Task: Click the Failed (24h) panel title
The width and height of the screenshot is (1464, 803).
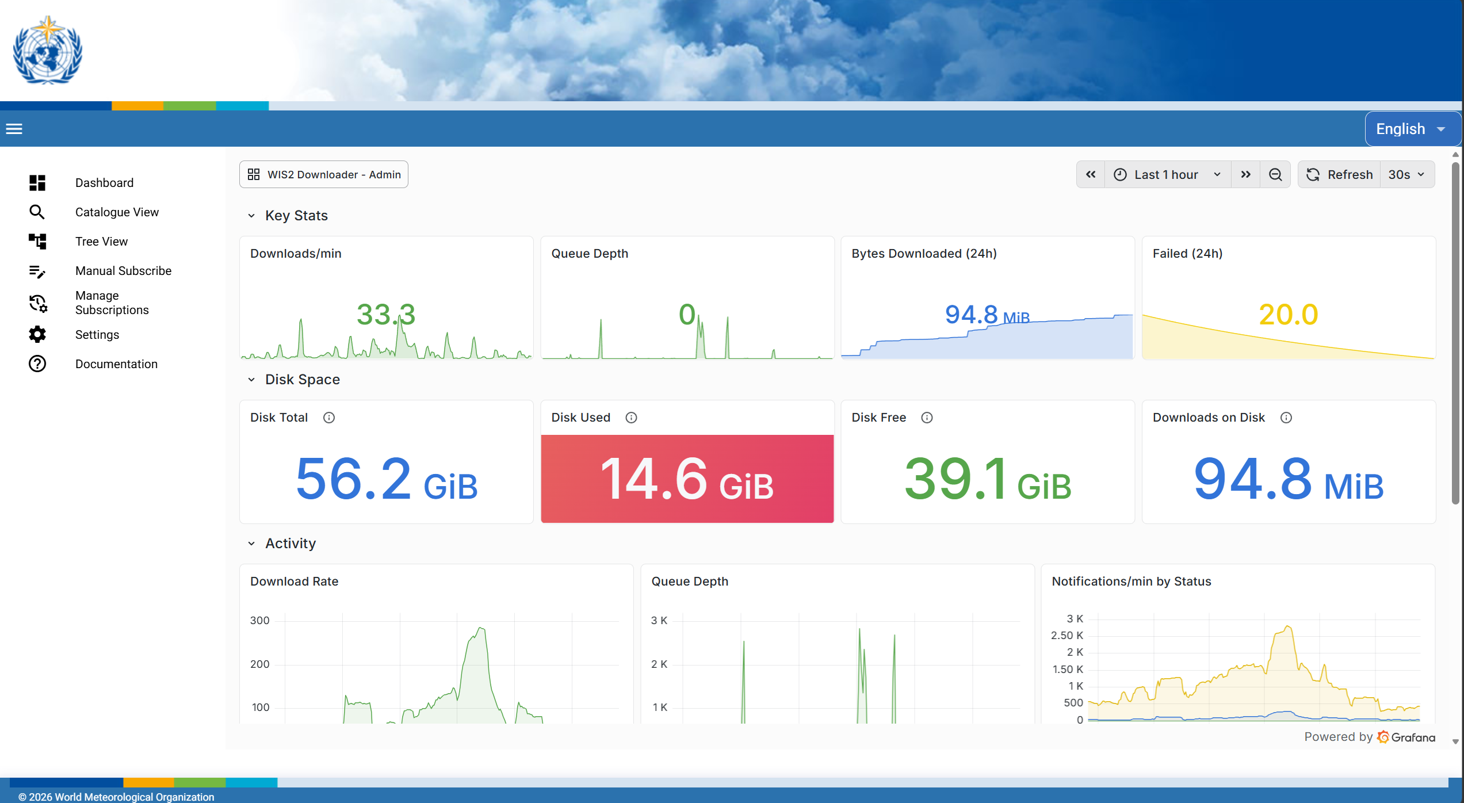Action: (1187, 254)
